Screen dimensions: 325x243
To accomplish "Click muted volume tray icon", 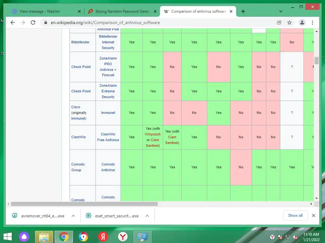I will click(x=295, y=237).
